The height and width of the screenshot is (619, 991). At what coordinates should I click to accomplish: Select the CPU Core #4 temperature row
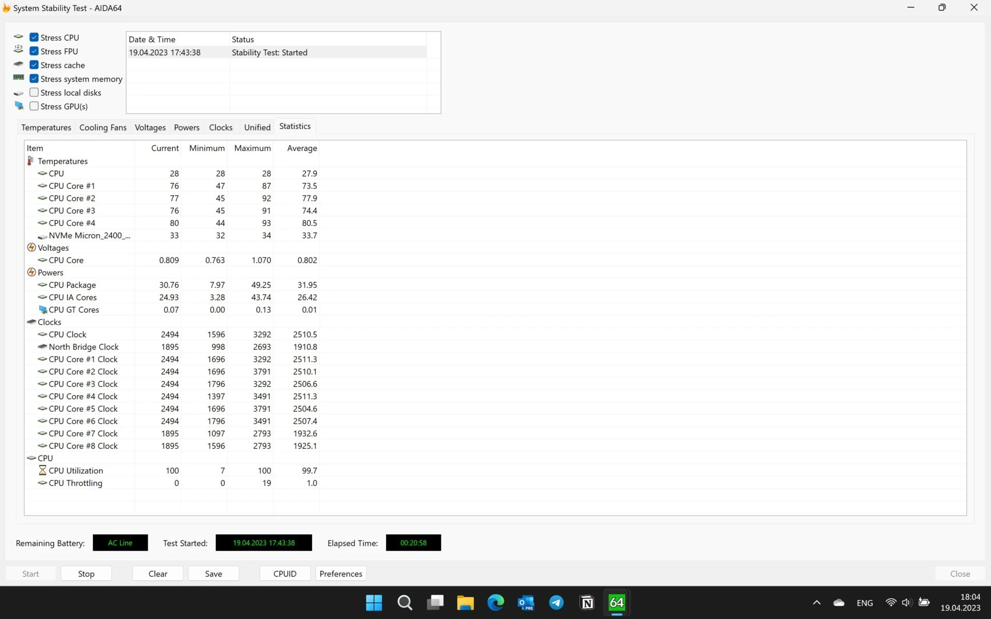click(x=172, y=223)
